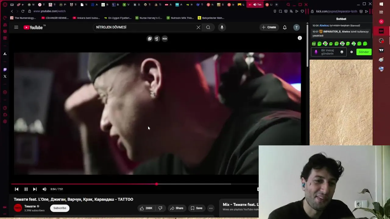Mute the video volume
This screenshot has height=219, width=390.
tap(44, 189)
